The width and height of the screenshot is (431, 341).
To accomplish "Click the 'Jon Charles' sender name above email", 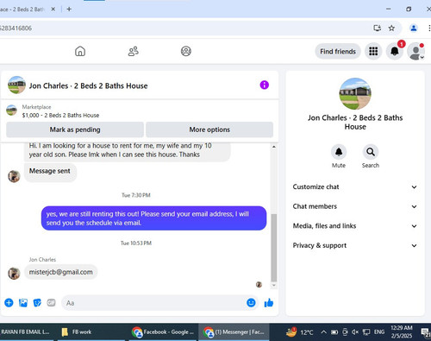I will coord(42,260).
